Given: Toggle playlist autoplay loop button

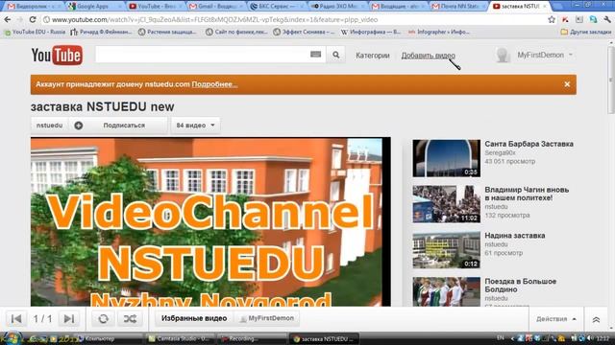Looking at the screenshot, I should click(x=104, y=319).
